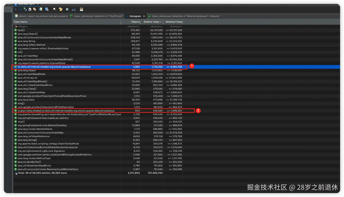Click the class icon beside java.util.ArrayList

16,78
